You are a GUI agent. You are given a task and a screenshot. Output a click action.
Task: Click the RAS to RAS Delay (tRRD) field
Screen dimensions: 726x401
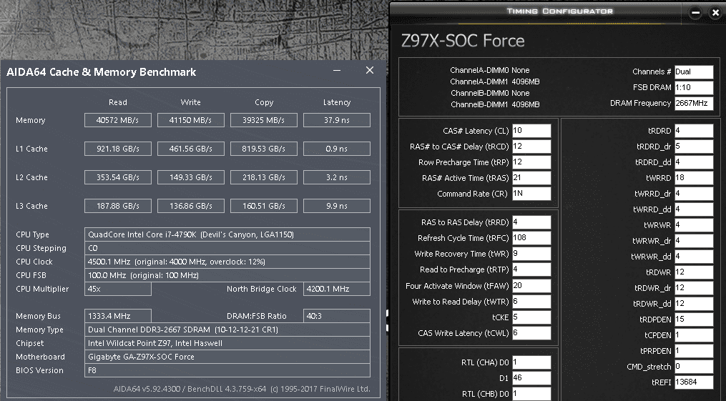531,222
